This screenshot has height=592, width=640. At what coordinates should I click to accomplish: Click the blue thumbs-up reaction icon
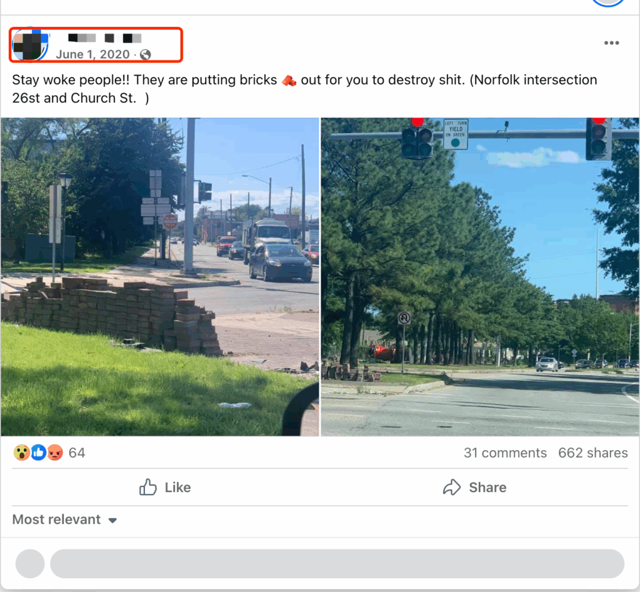(x=38, y=453)
